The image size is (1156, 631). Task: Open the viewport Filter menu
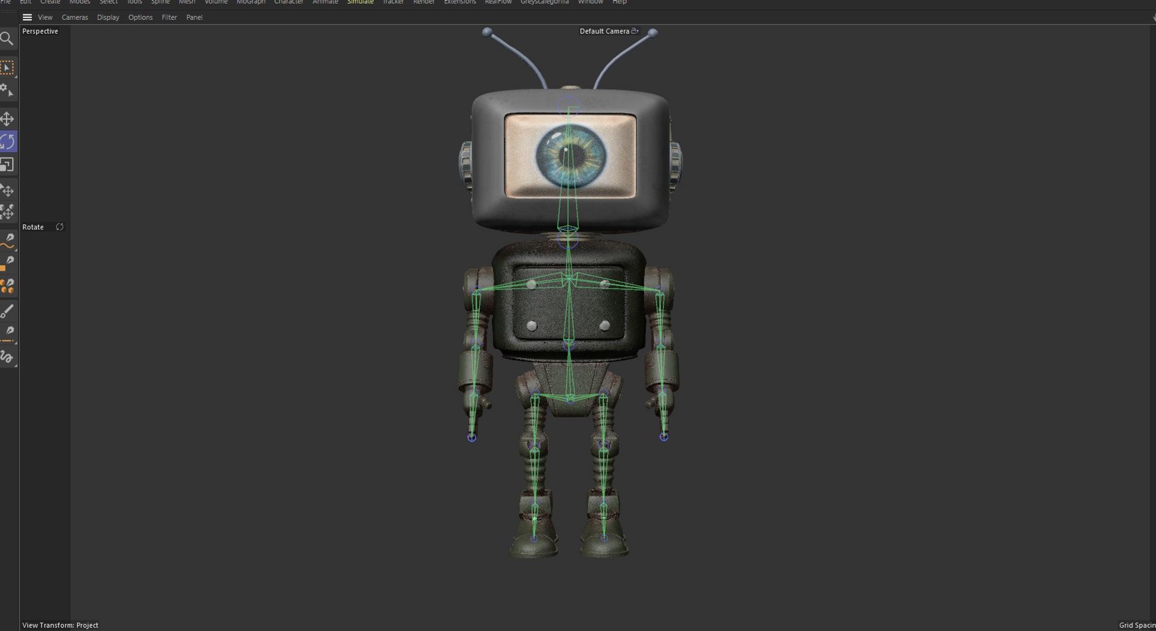pyautogui.click(x=169, y=17)
